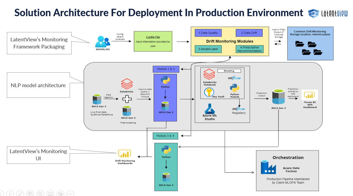Click the Orchestration heading
353x196 pixels.
288,157
